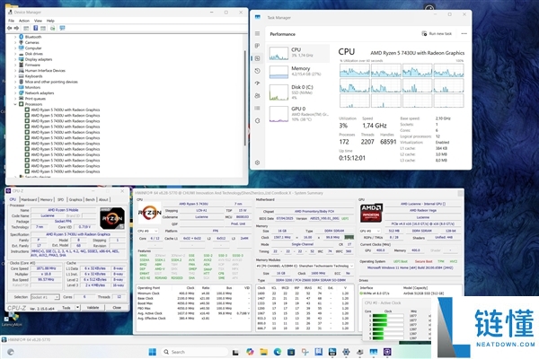Click Scan for hardware changes monitor icon

coord(62,28)
